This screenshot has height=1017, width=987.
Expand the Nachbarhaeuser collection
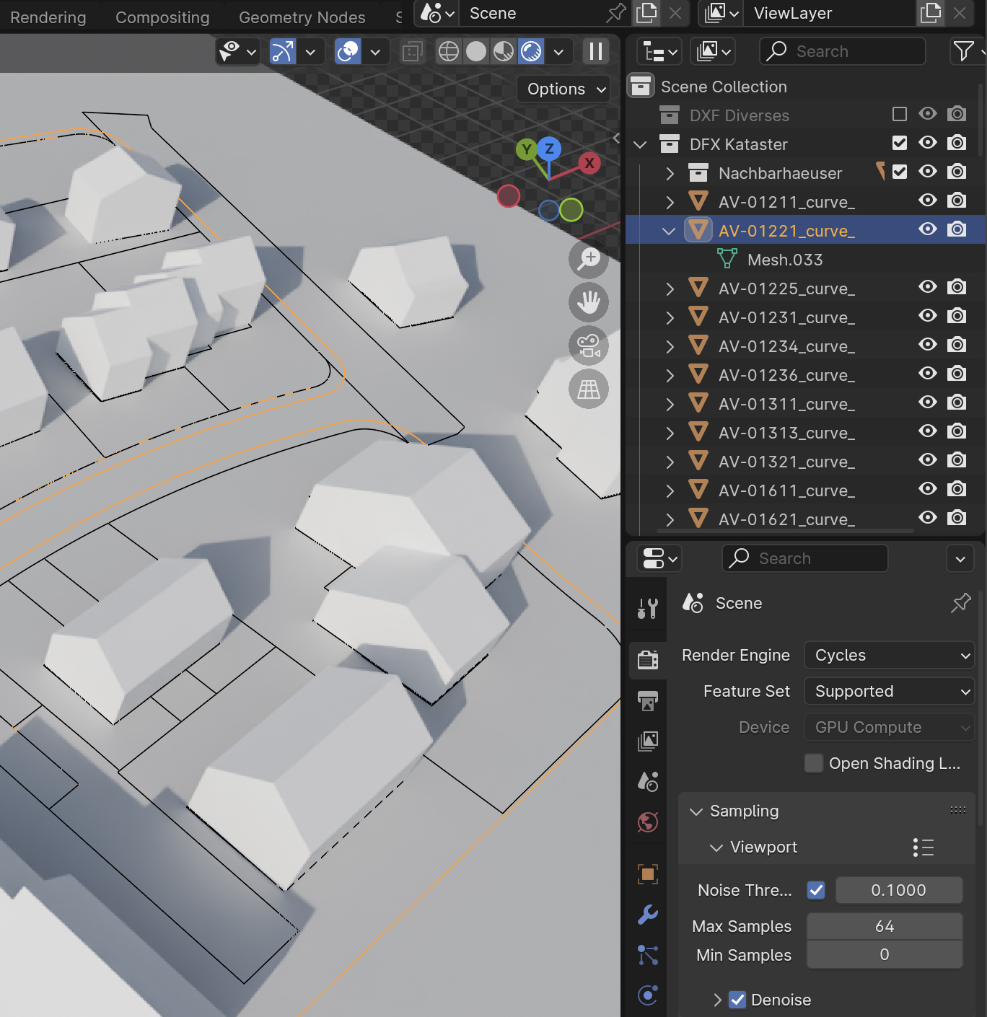670,173
